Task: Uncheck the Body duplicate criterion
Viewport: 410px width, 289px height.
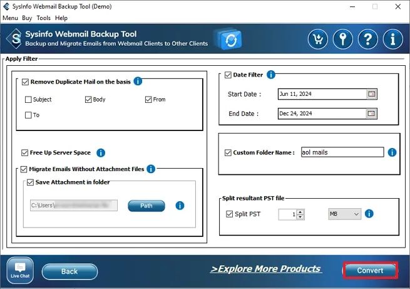Action: pos(88,100)
